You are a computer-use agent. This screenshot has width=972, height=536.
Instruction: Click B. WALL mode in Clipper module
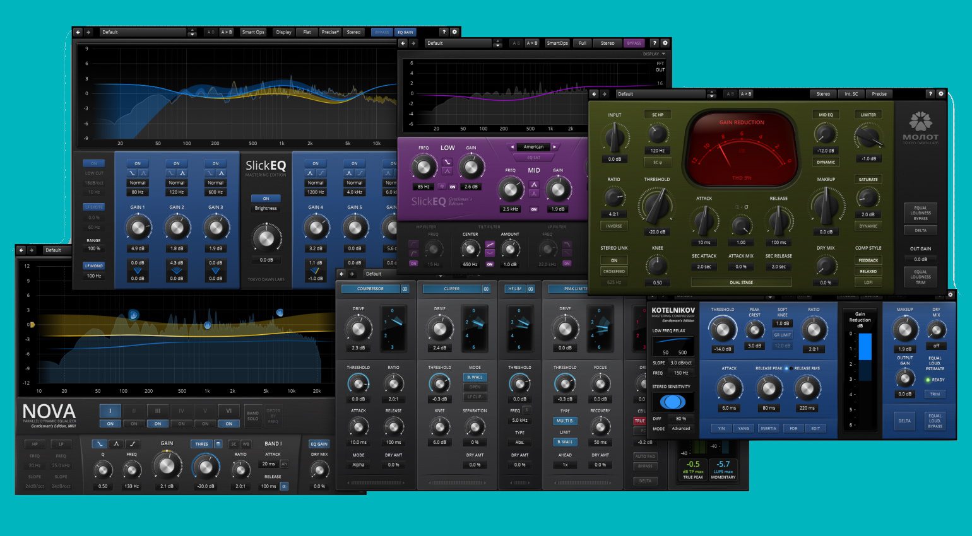(475, 377)
